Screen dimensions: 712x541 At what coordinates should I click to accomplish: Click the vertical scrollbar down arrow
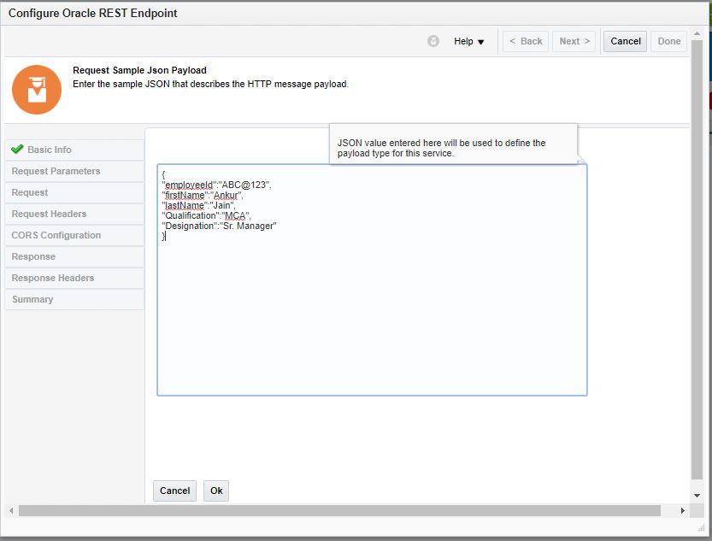click(697, 496)
